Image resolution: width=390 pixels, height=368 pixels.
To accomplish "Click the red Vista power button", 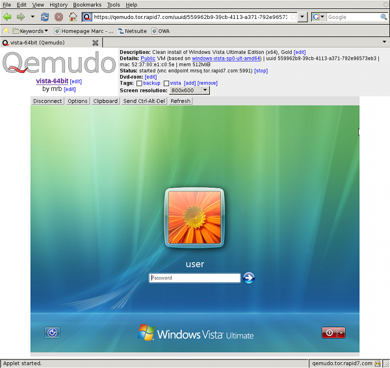I will tap(330, 333).
